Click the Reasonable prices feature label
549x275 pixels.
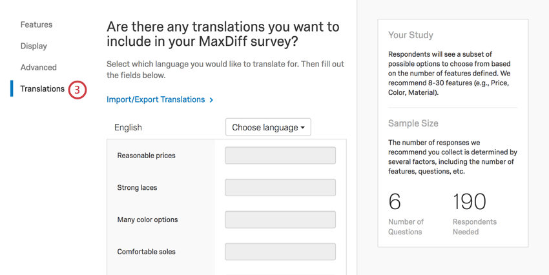click(x=146, y=156)
